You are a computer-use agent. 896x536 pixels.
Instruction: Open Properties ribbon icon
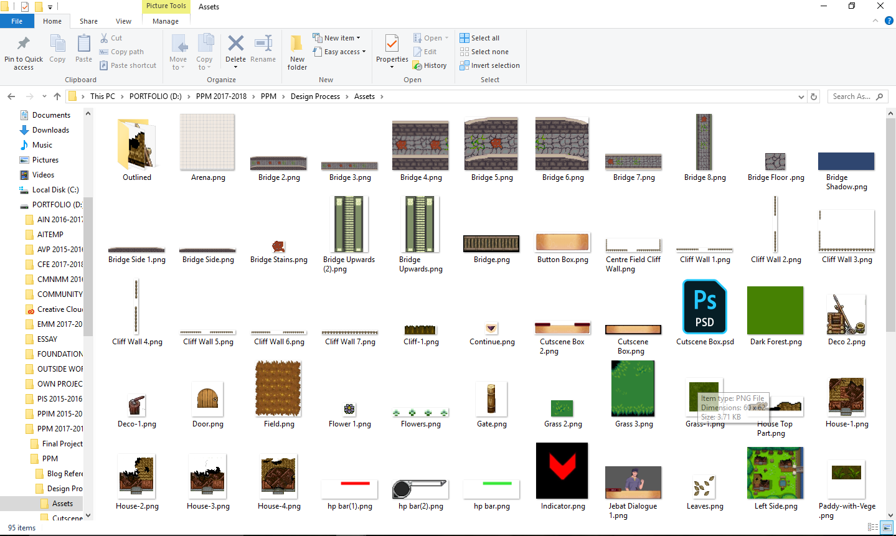tap(392, 44)
